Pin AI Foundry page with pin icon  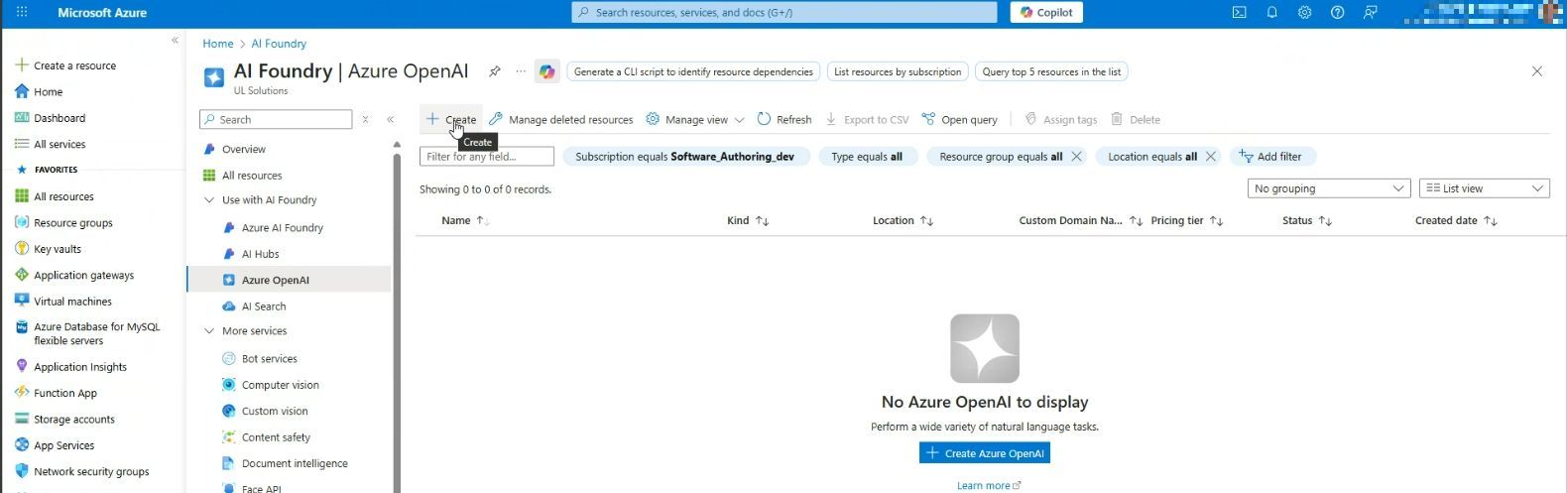tap(494, 71)
